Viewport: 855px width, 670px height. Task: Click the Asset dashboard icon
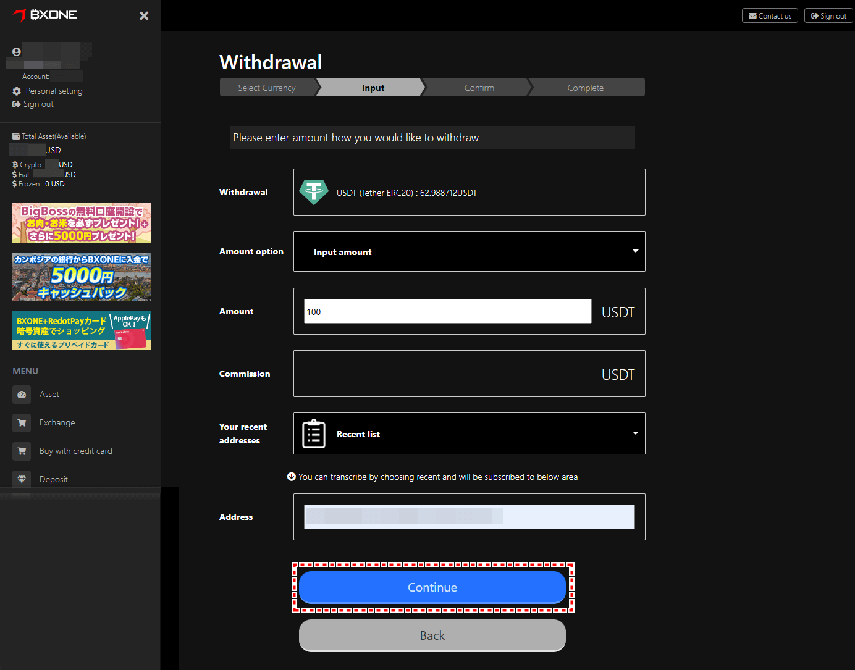coord(22,394)
